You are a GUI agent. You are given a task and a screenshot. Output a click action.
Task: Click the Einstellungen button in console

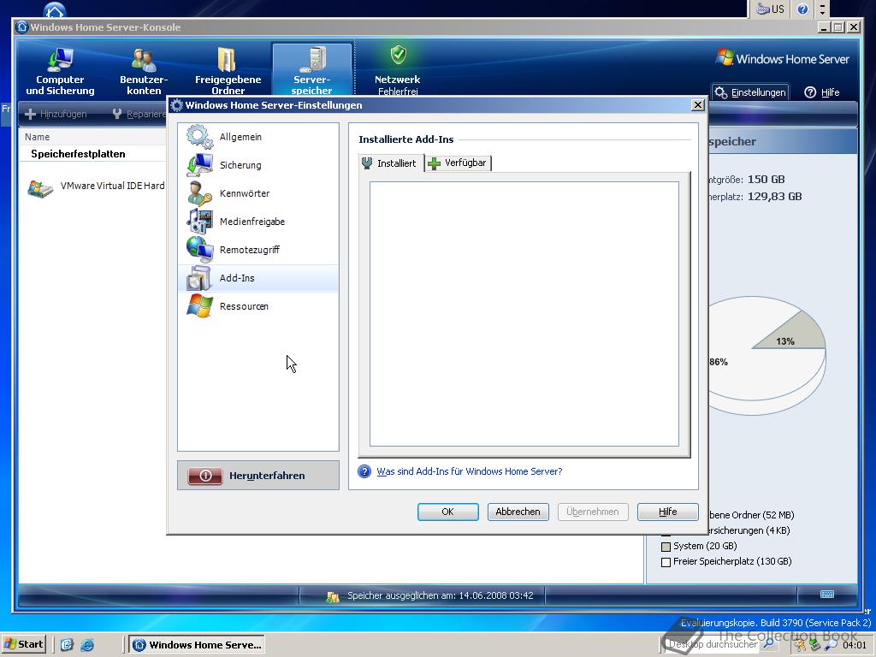point(750,92)
